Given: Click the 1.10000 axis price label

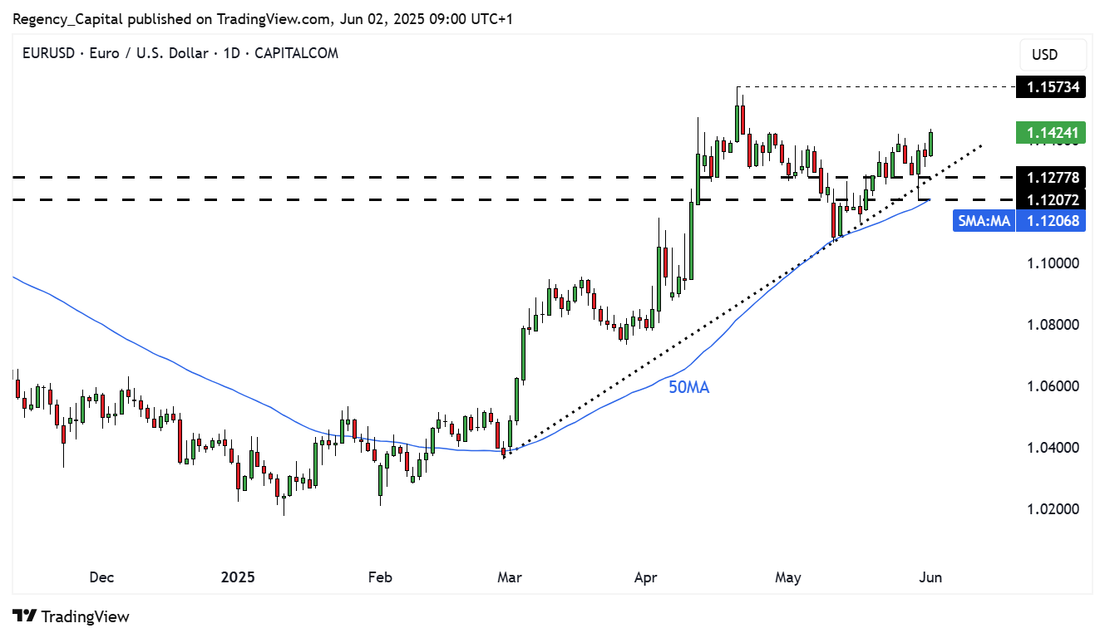Looking at the screenshot, I should (1053, 263).
